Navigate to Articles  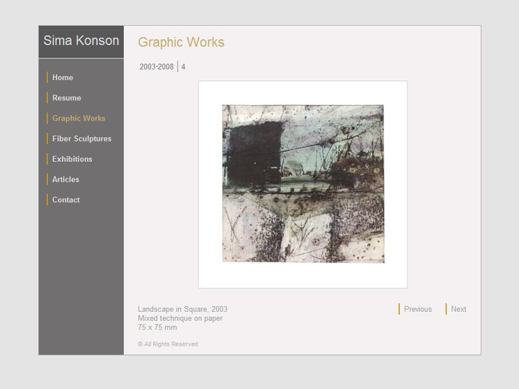click(x=66, y=180)
